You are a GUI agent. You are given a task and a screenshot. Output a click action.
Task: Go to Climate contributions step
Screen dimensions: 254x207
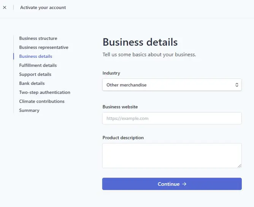42,102
